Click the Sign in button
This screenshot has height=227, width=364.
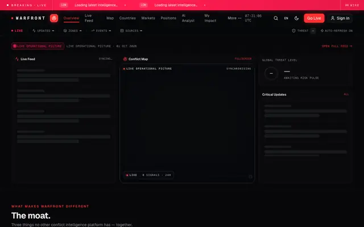tap(340, 18)
